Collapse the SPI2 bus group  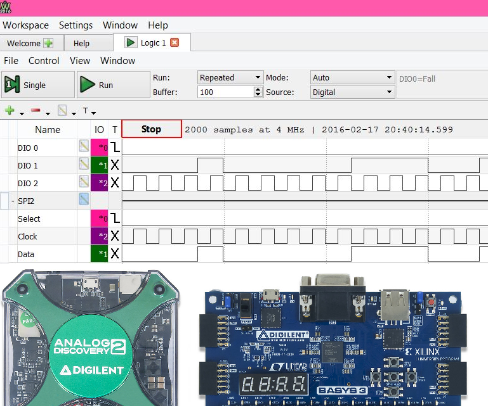(13, 201)
